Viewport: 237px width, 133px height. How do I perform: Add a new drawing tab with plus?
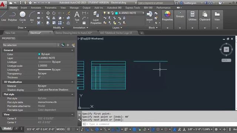tap(141, 33)
